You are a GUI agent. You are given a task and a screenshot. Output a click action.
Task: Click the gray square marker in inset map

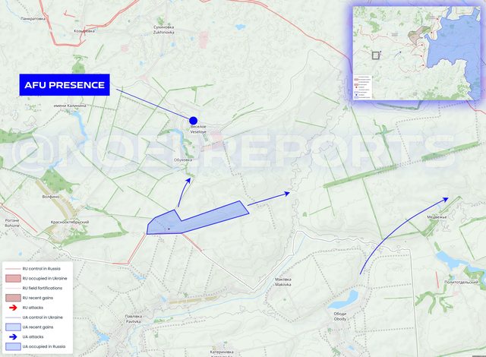coord(376,55)
